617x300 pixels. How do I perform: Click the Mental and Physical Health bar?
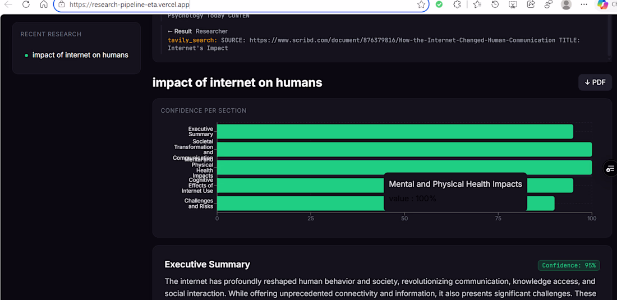[404, 168]
